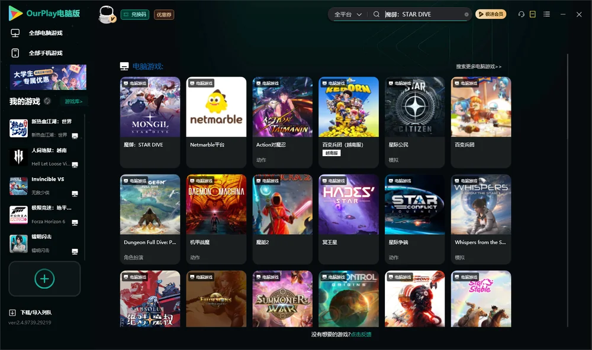Select 全部电脑游戏 in the sidebar

tap(46, 33)
